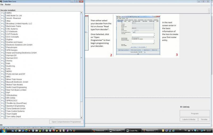
Task: Switch to DecoderPr... taskbar window
Action: (x=117, y=131)
